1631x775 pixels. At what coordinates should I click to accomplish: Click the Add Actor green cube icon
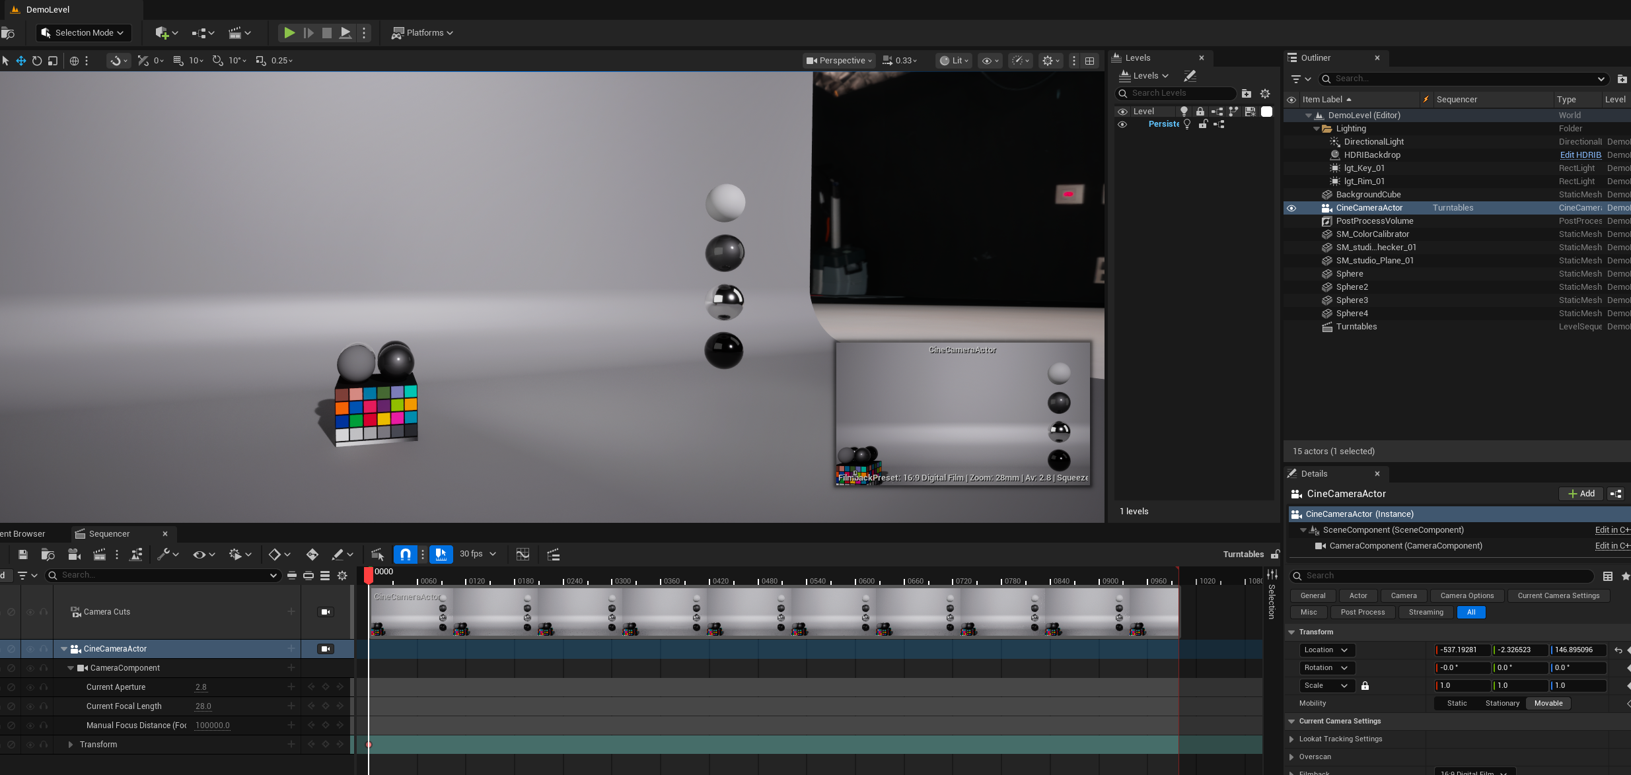coord(163,32)
